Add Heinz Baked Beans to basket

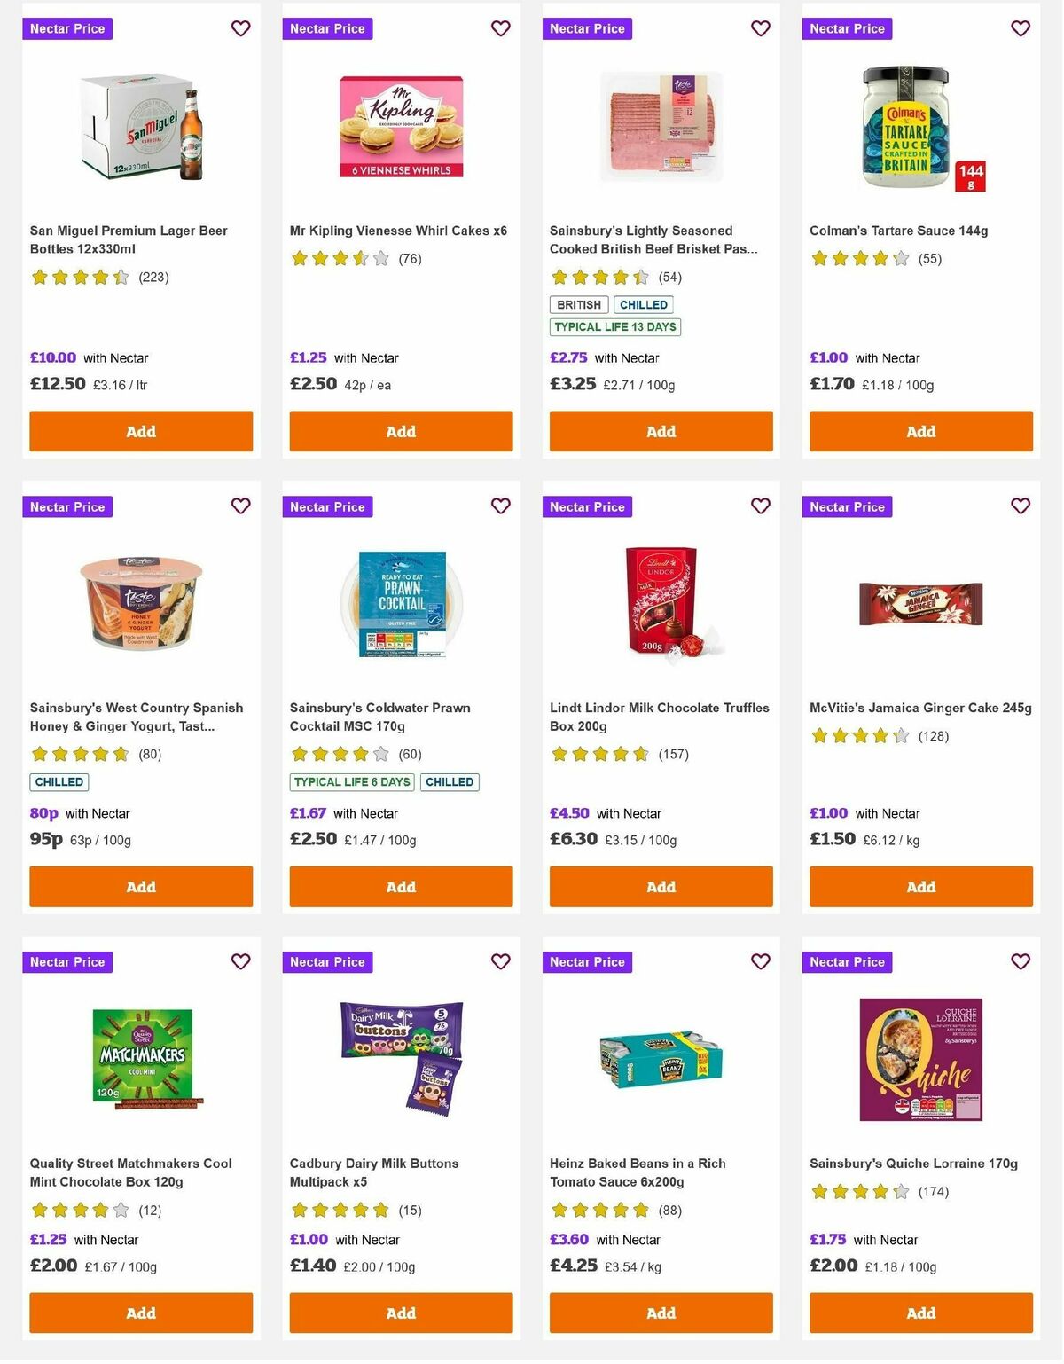coord(660,1313)
